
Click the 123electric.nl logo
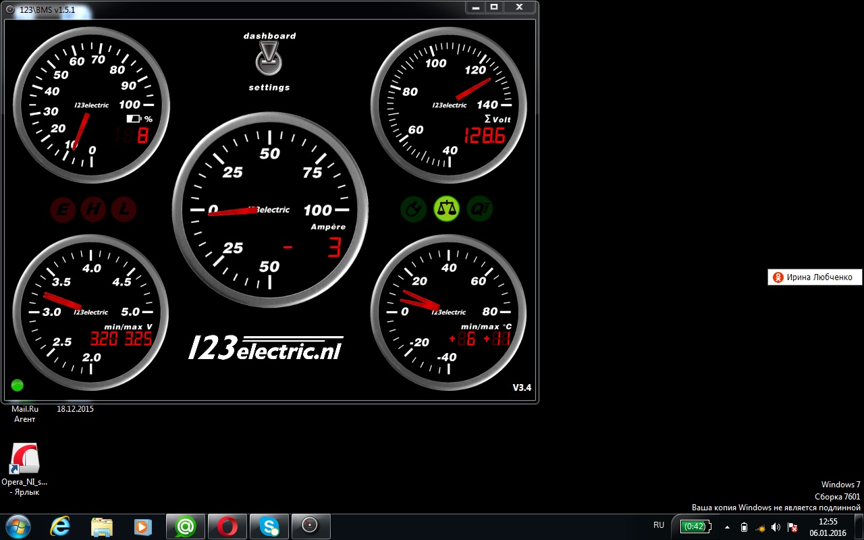pyautogui.click(x=265, y=348)
